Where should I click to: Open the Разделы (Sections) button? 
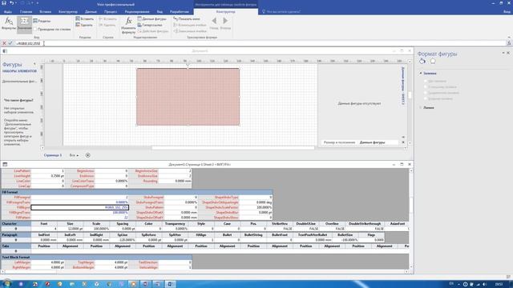click(x=42, y=21)
